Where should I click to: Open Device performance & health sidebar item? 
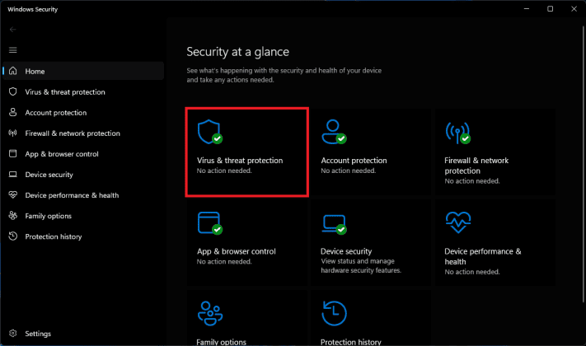click(x=72, y=195)
